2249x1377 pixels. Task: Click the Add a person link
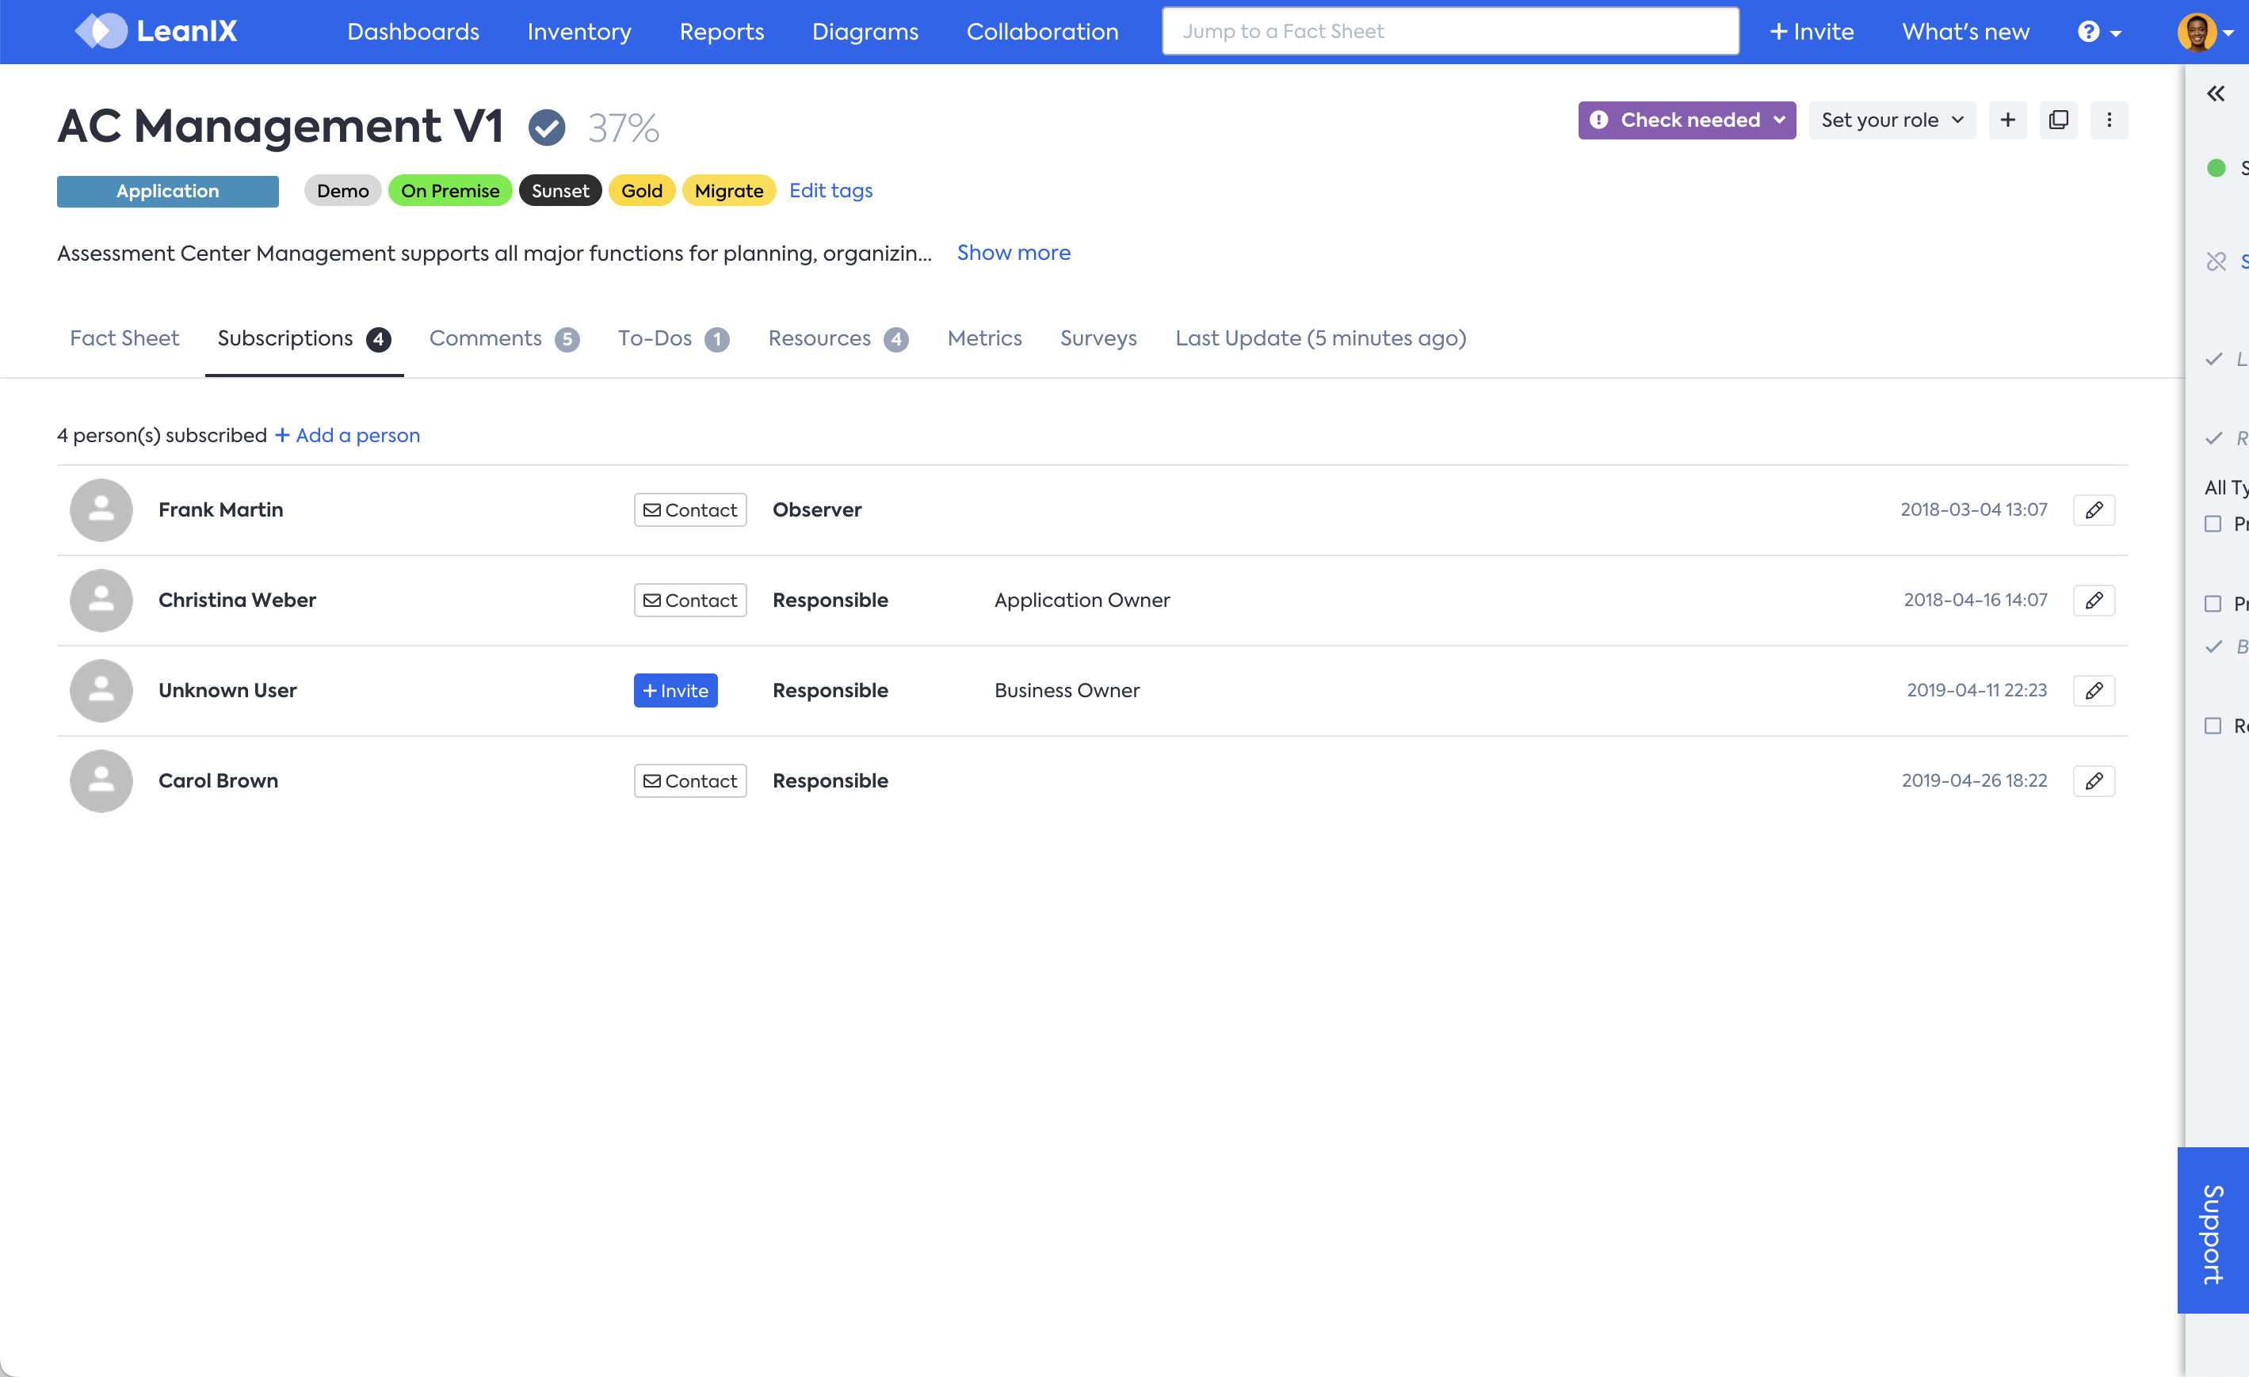click(347, 435)
